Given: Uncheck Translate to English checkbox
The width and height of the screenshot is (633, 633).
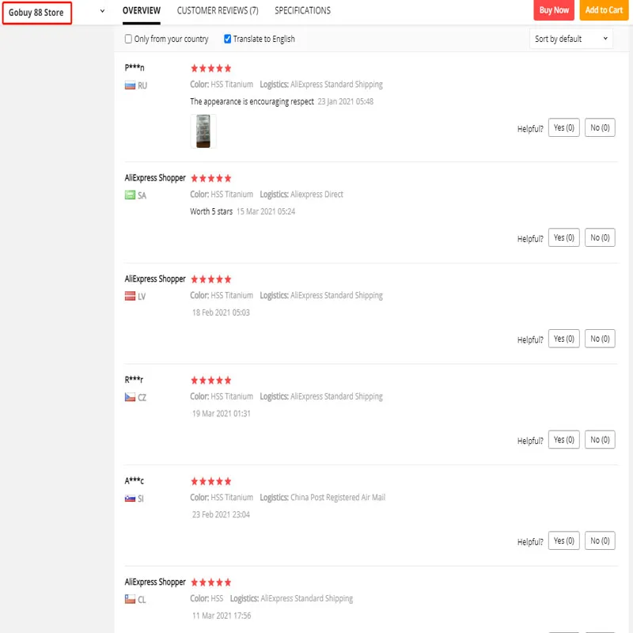Looking at the screenshot, I should pyautogui.click(x=227, y=39).
